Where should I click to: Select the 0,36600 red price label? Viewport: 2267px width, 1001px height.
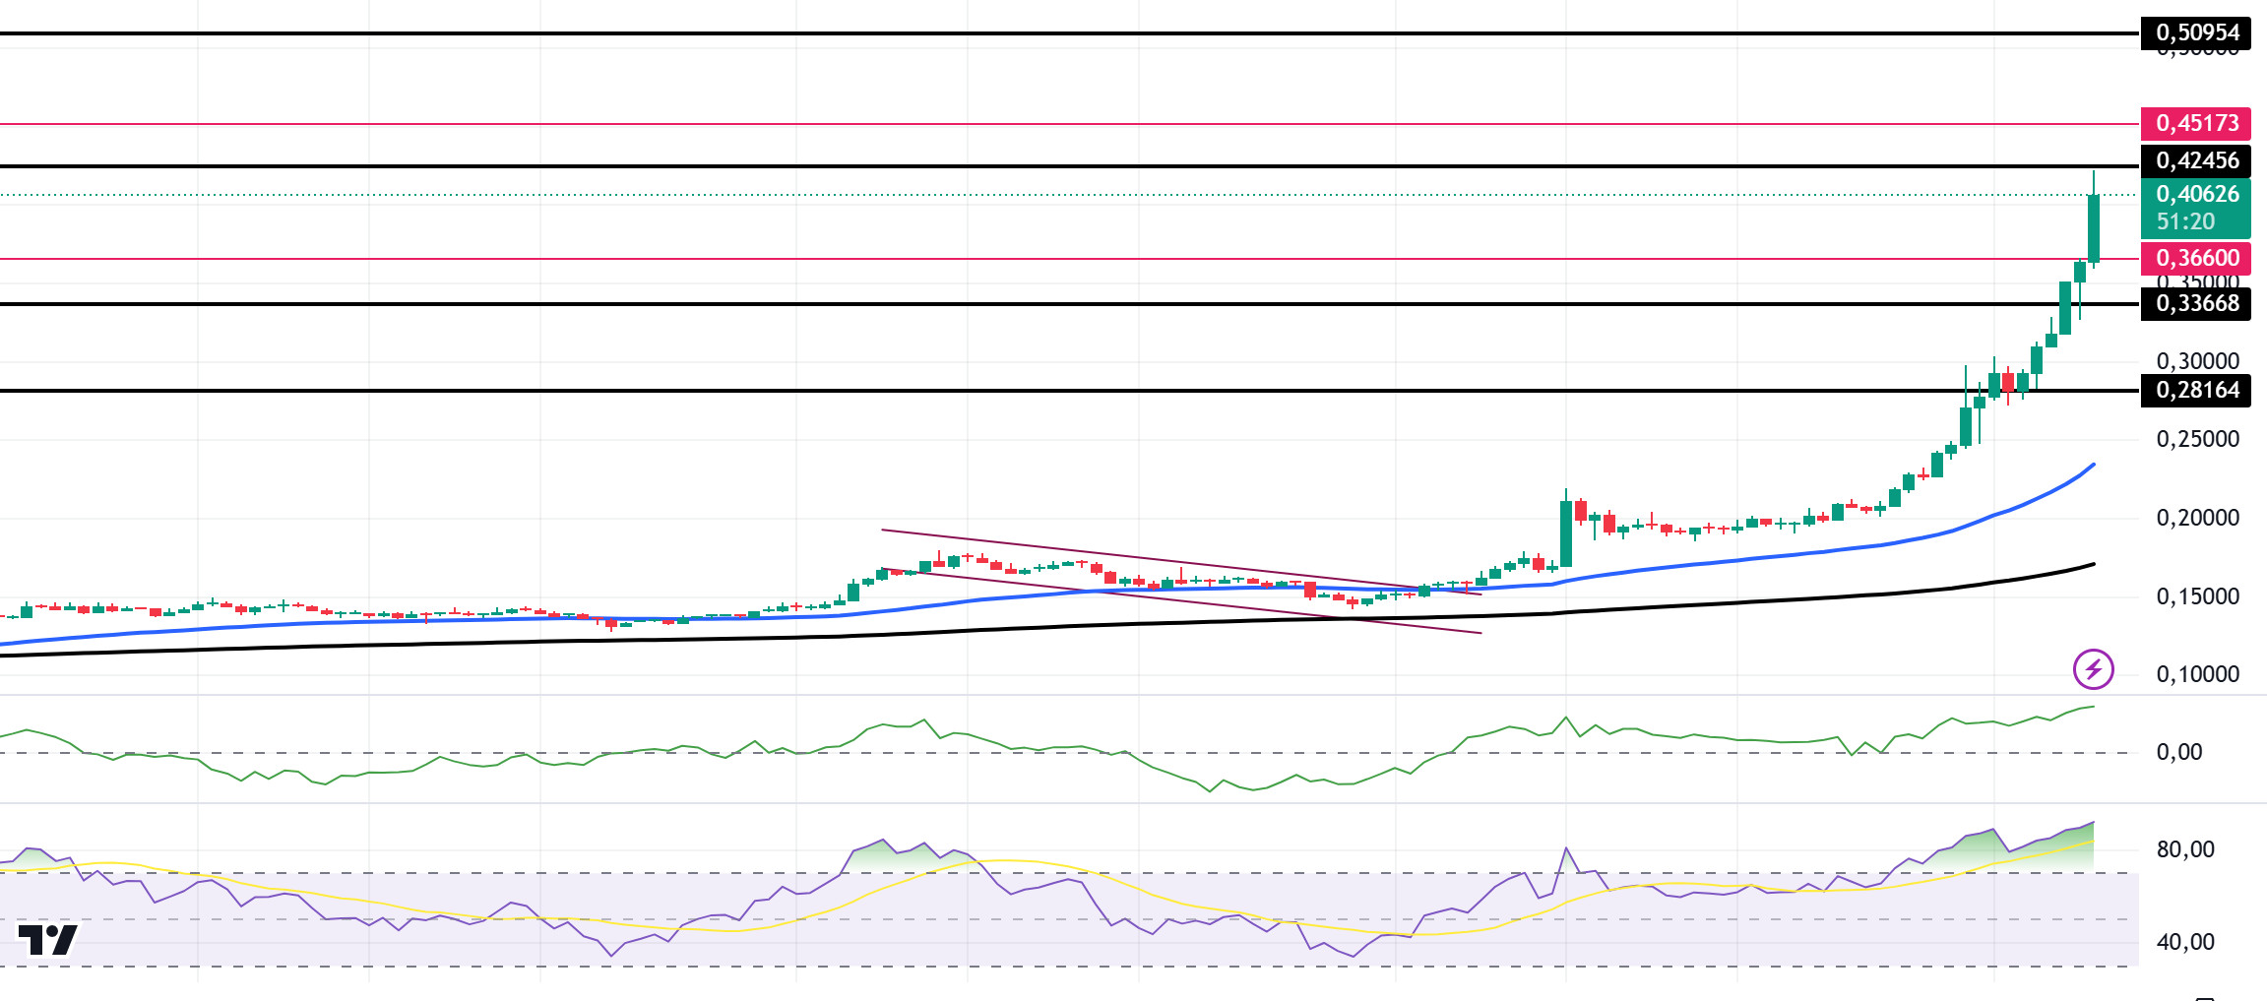[x=2196, y=258]
